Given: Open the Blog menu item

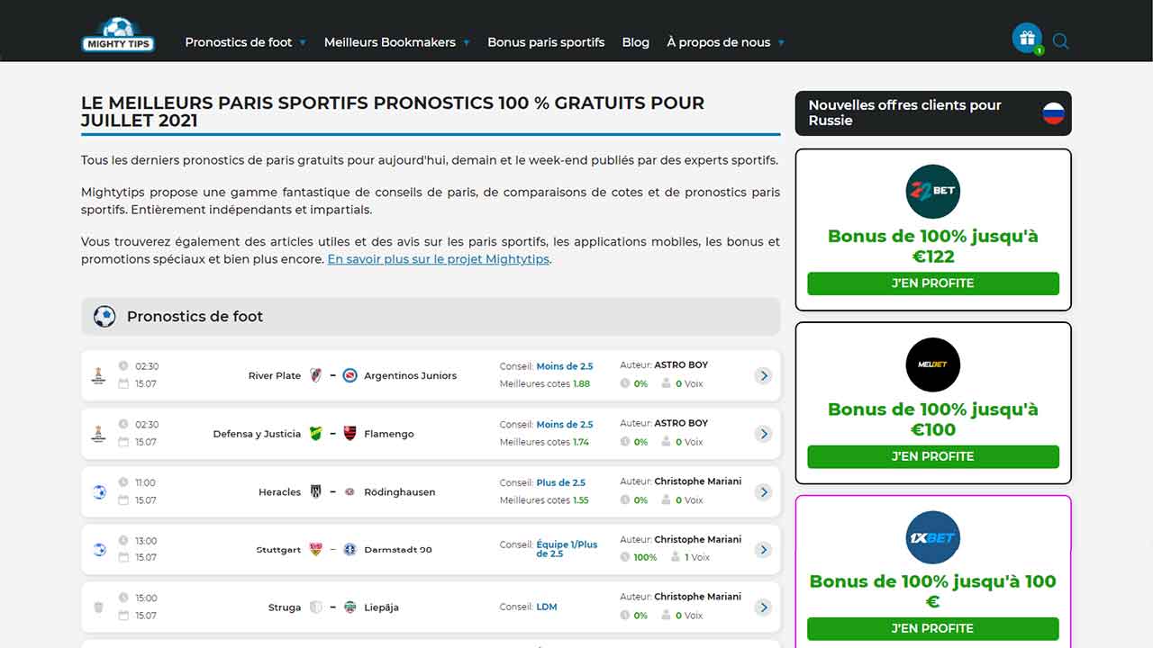Looking at the screenshot, I should click(635, 42).
